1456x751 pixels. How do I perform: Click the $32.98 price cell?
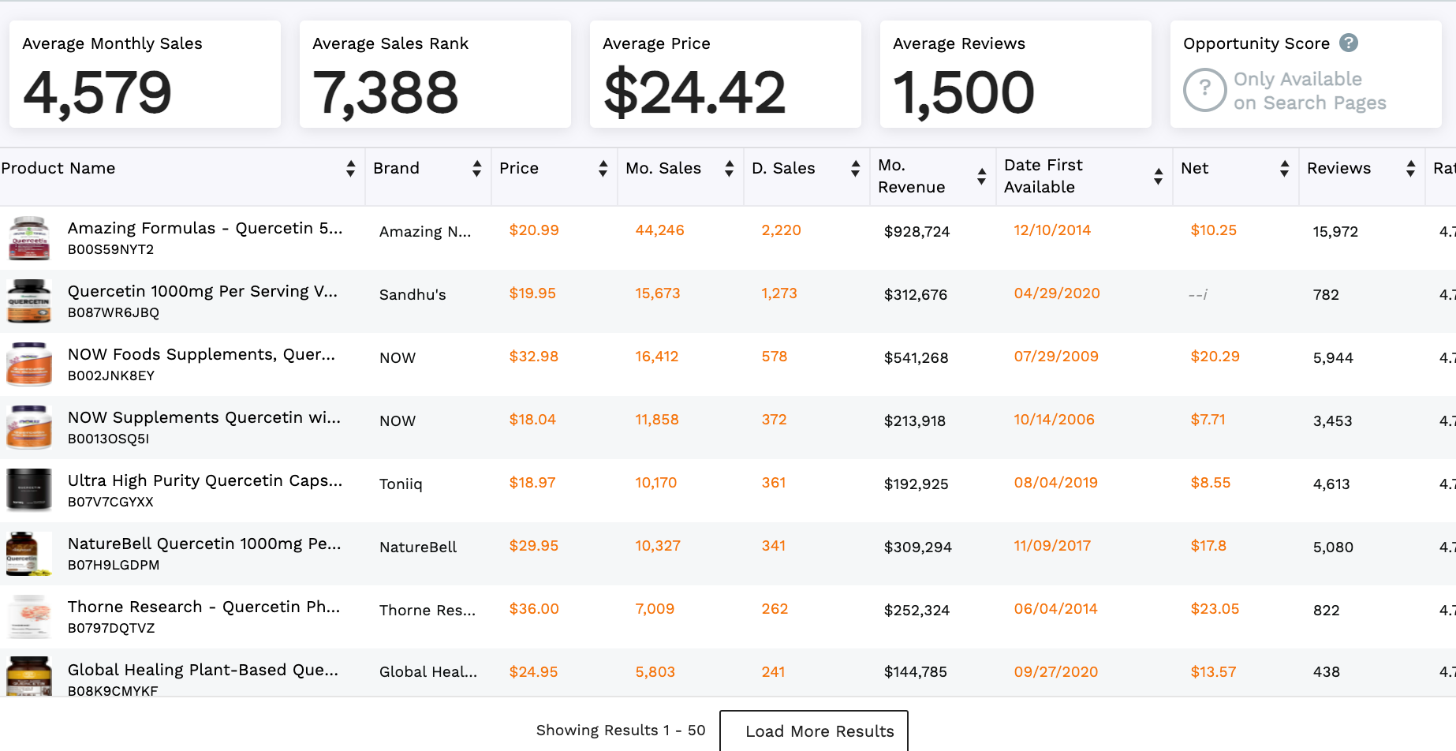(533, 356)
